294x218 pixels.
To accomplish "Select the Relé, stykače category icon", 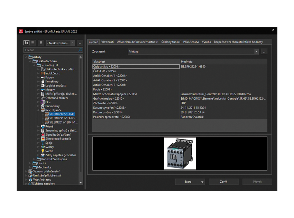I will (x=43, y=110).
